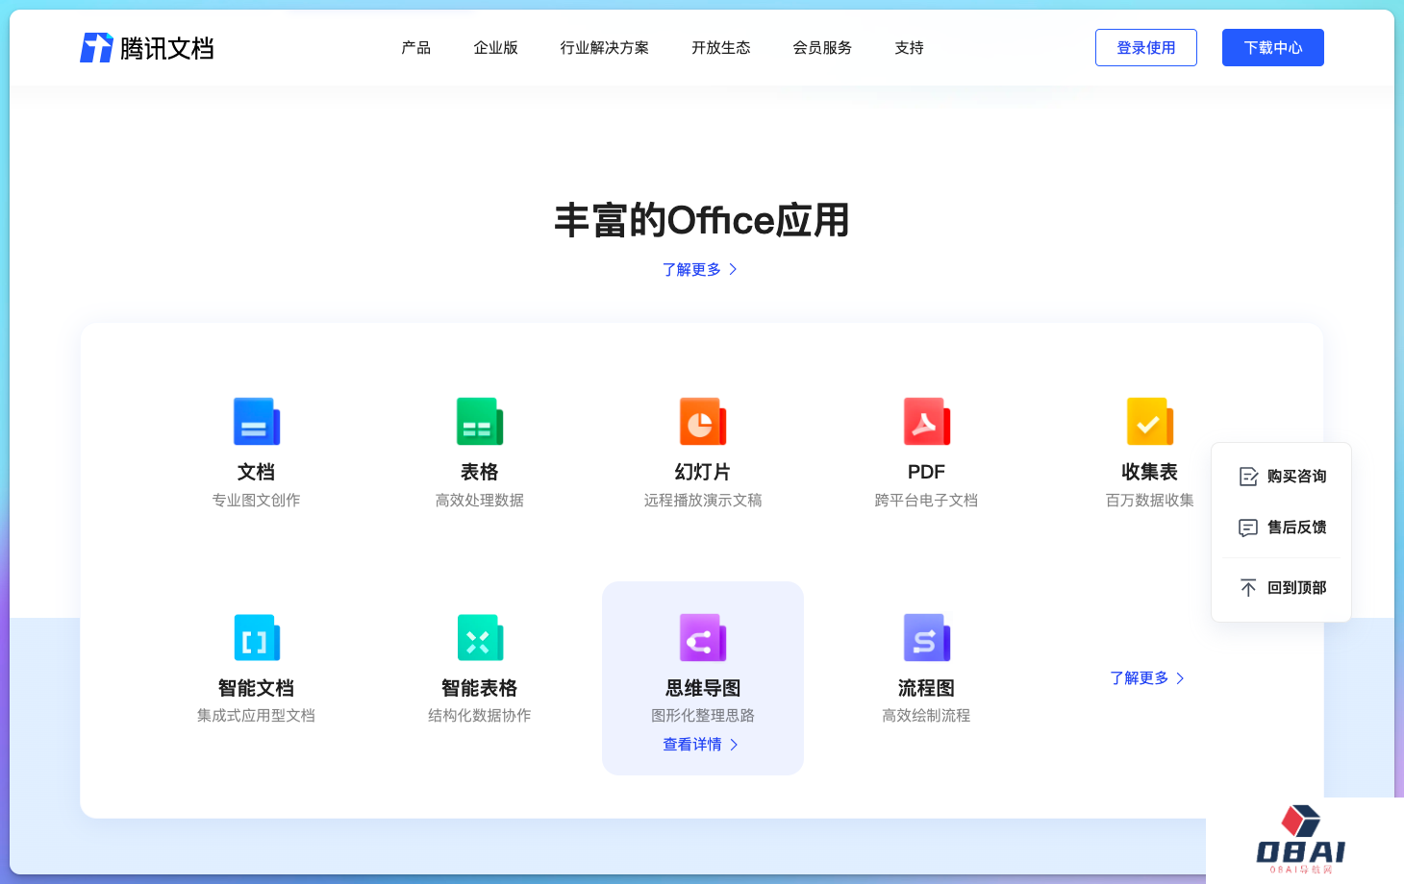This screenshot has width=1404, height=884.
Task: Open the 智能表格 smart sheet icon
Action: (480, 638)
